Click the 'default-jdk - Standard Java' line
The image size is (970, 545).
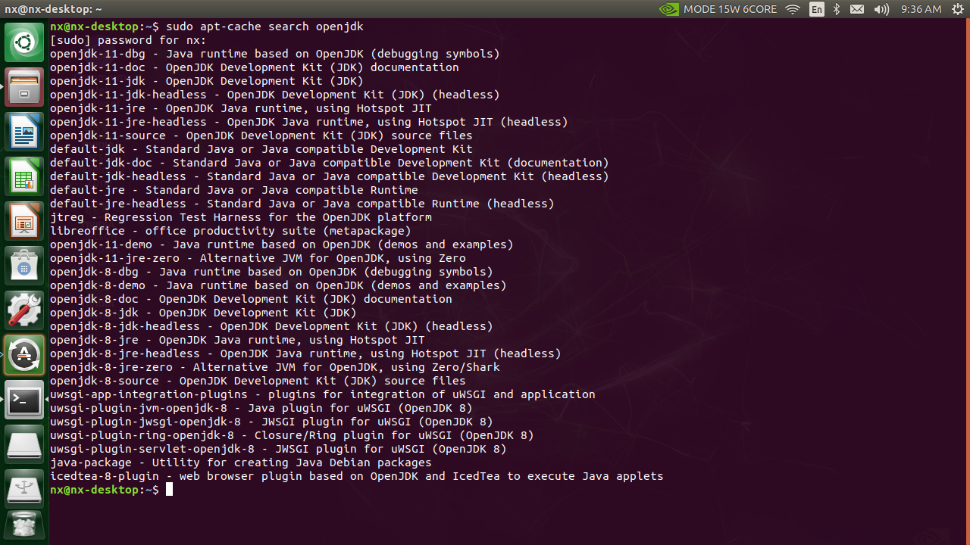pyautogui.click(x=261, y=149)
